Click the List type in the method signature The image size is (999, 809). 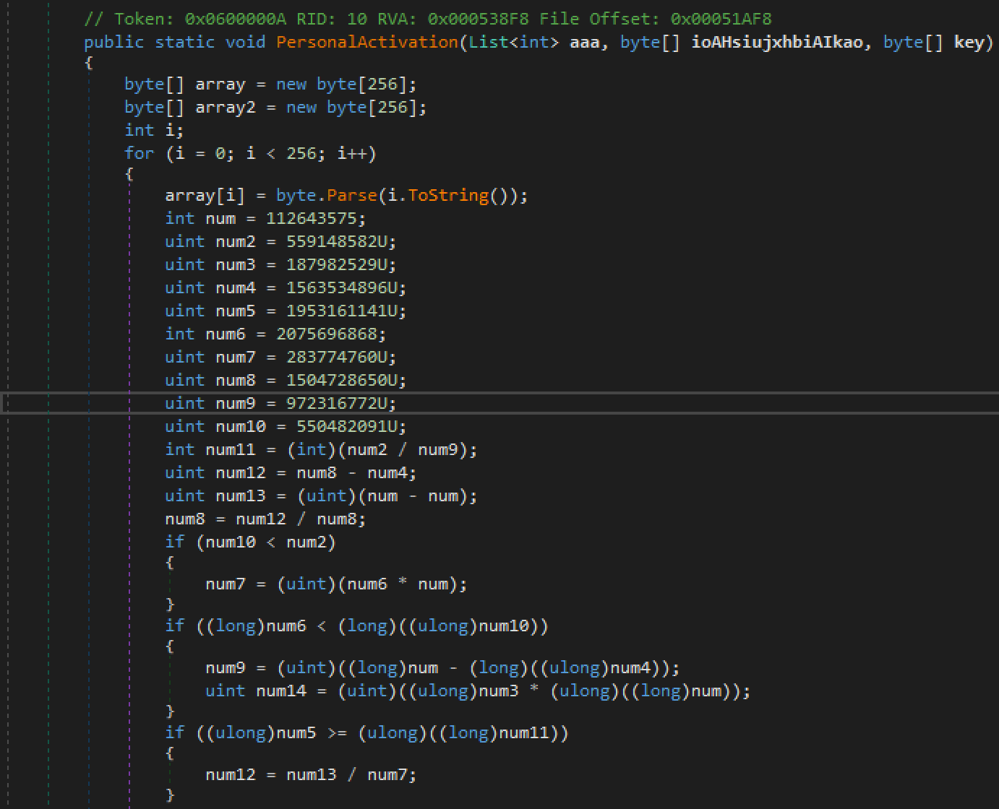click(x=488, y=42)
